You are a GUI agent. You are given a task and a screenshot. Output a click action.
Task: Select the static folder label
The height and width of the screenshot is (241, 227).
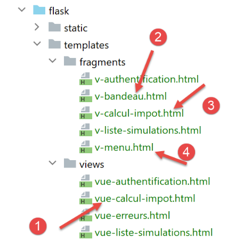[x=76, y=28]
